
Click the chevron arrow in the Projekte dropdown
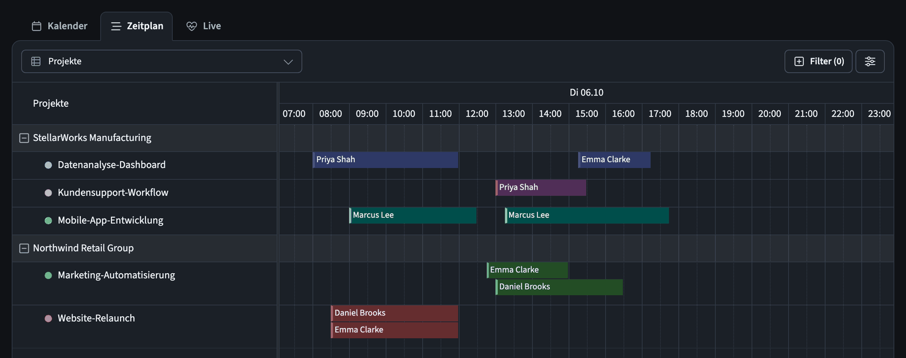pos(288,62)
